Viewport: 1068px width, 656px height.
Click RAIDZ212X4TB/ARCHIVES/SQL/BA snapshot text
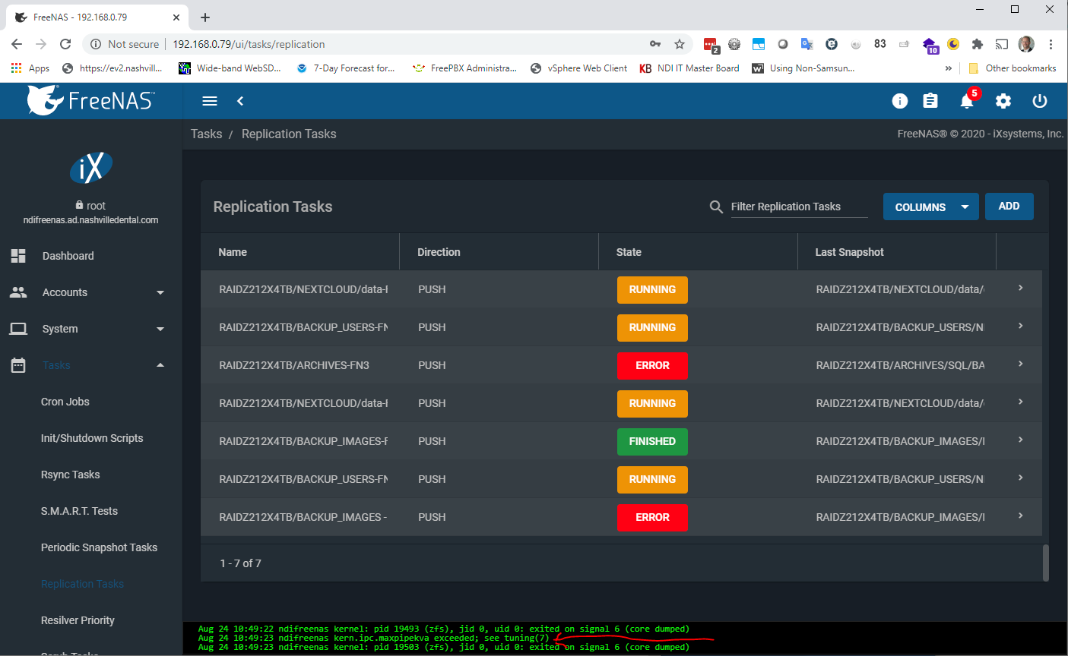coord(900,365)
